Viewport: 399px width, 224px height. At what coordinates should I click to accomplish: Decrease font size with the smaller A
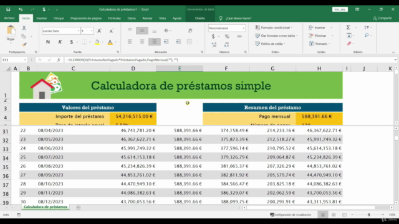[111, 31]
